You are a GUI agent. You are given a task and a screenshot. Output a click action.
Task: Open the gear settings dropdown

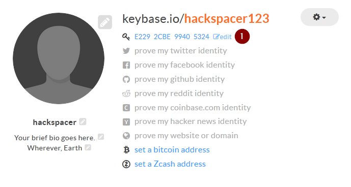[x=319, y=17]
